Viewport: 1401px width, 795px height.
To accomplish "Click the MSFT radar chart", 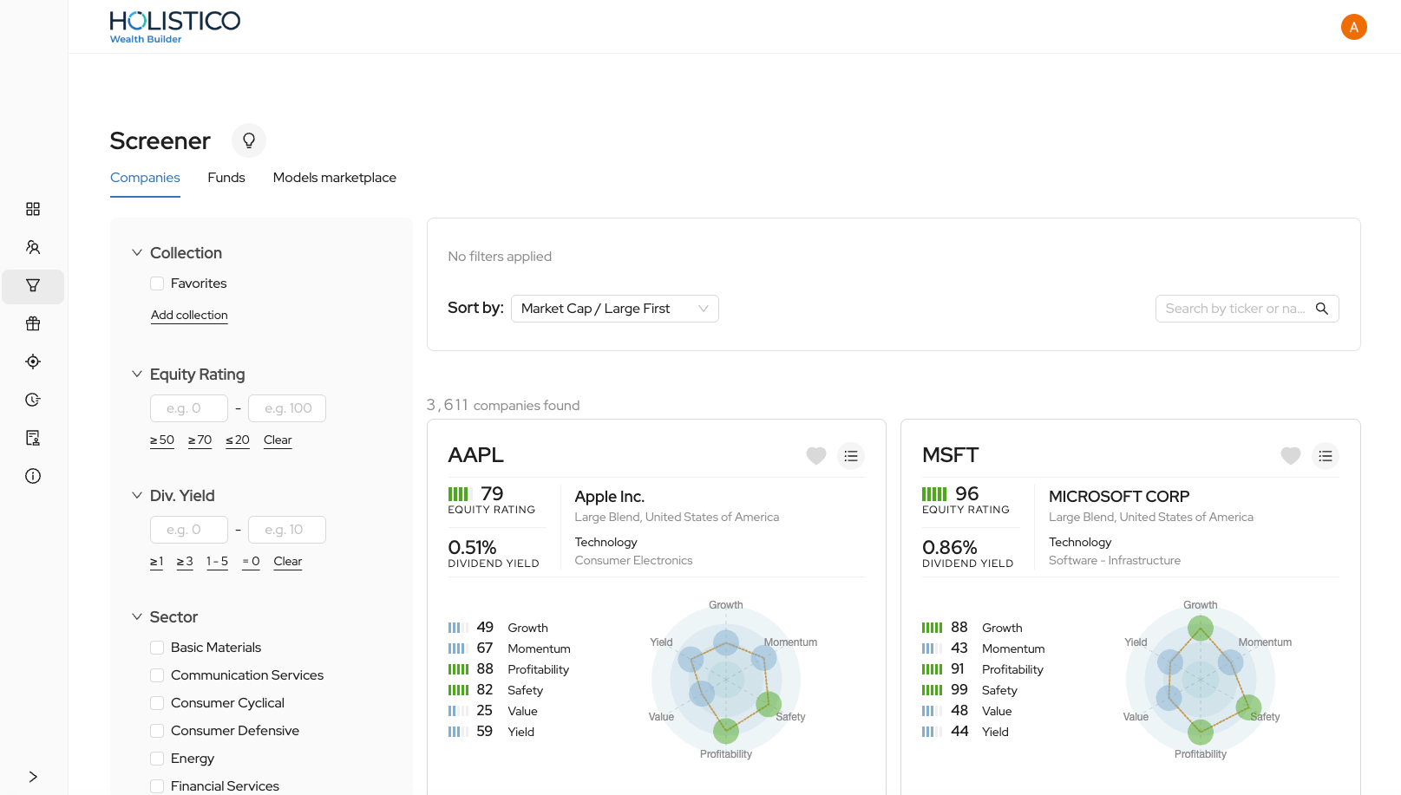I will point(1201,680).
